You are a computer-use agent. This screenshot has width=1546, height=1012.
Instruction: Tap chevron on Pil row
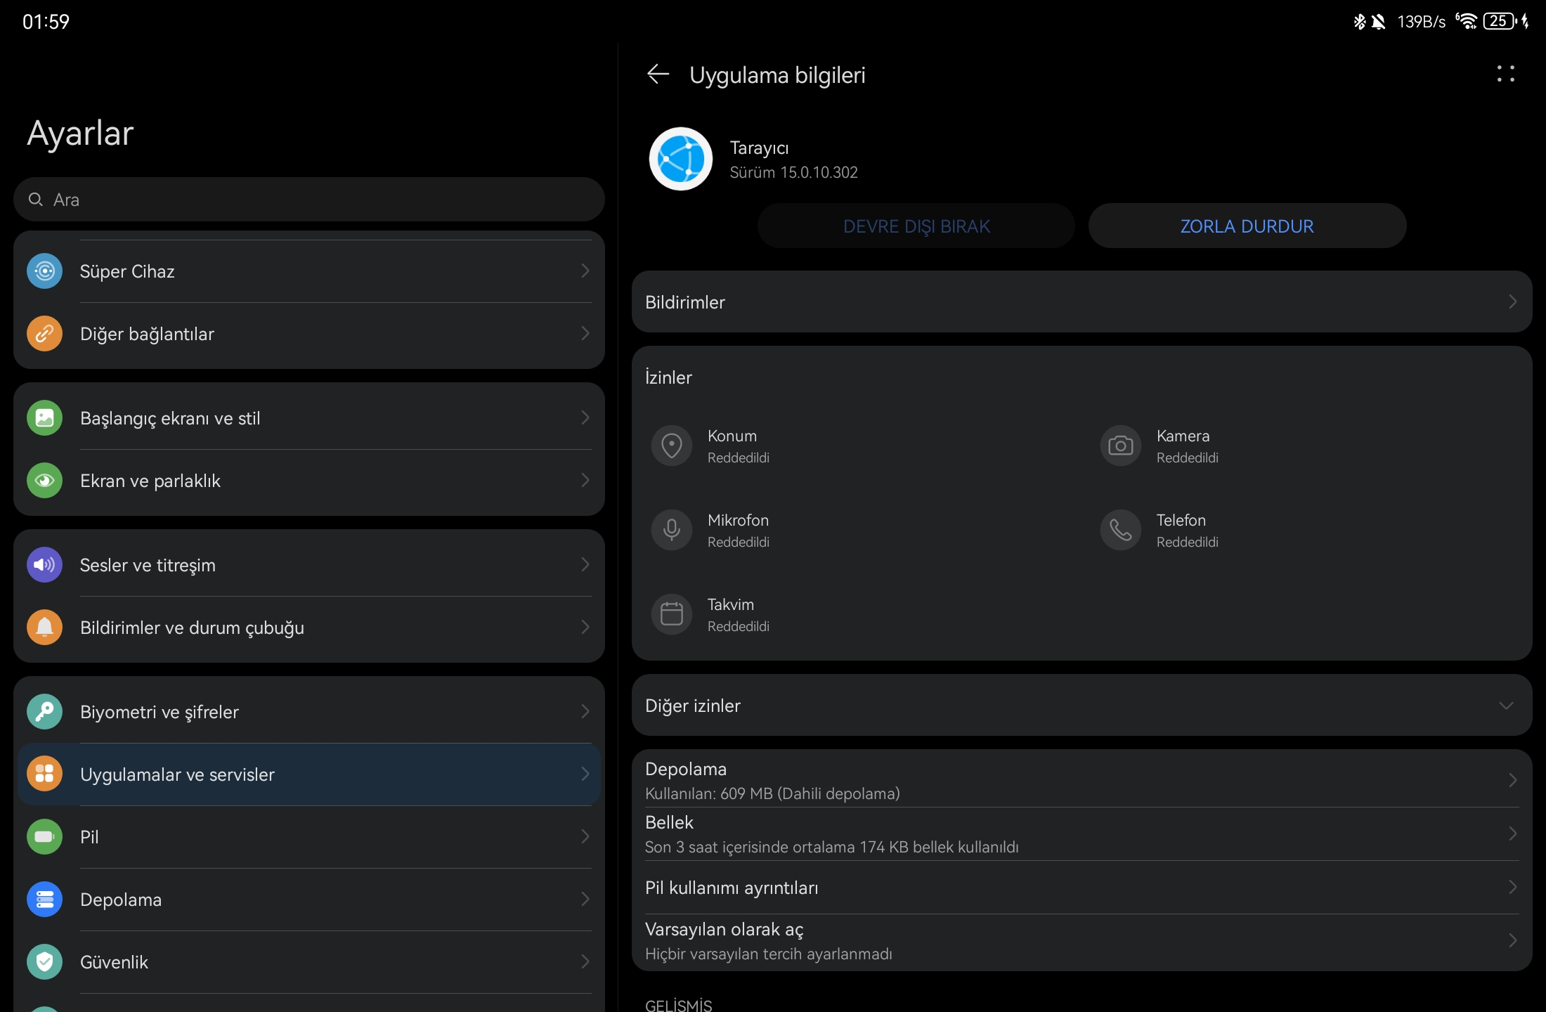tap(585, 837)
